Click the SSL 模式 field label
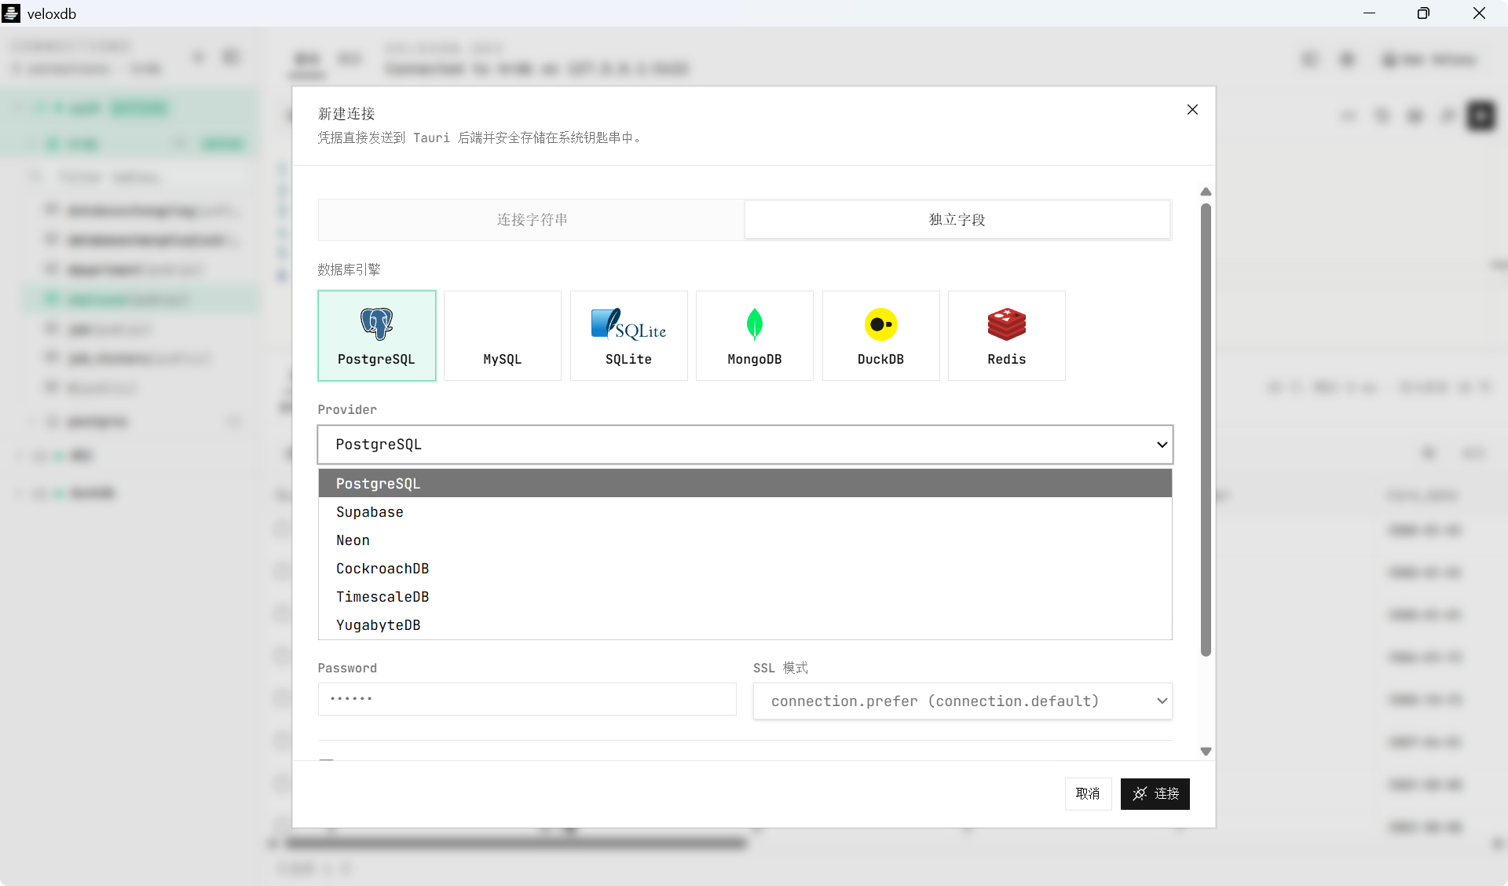 [781, 668]
